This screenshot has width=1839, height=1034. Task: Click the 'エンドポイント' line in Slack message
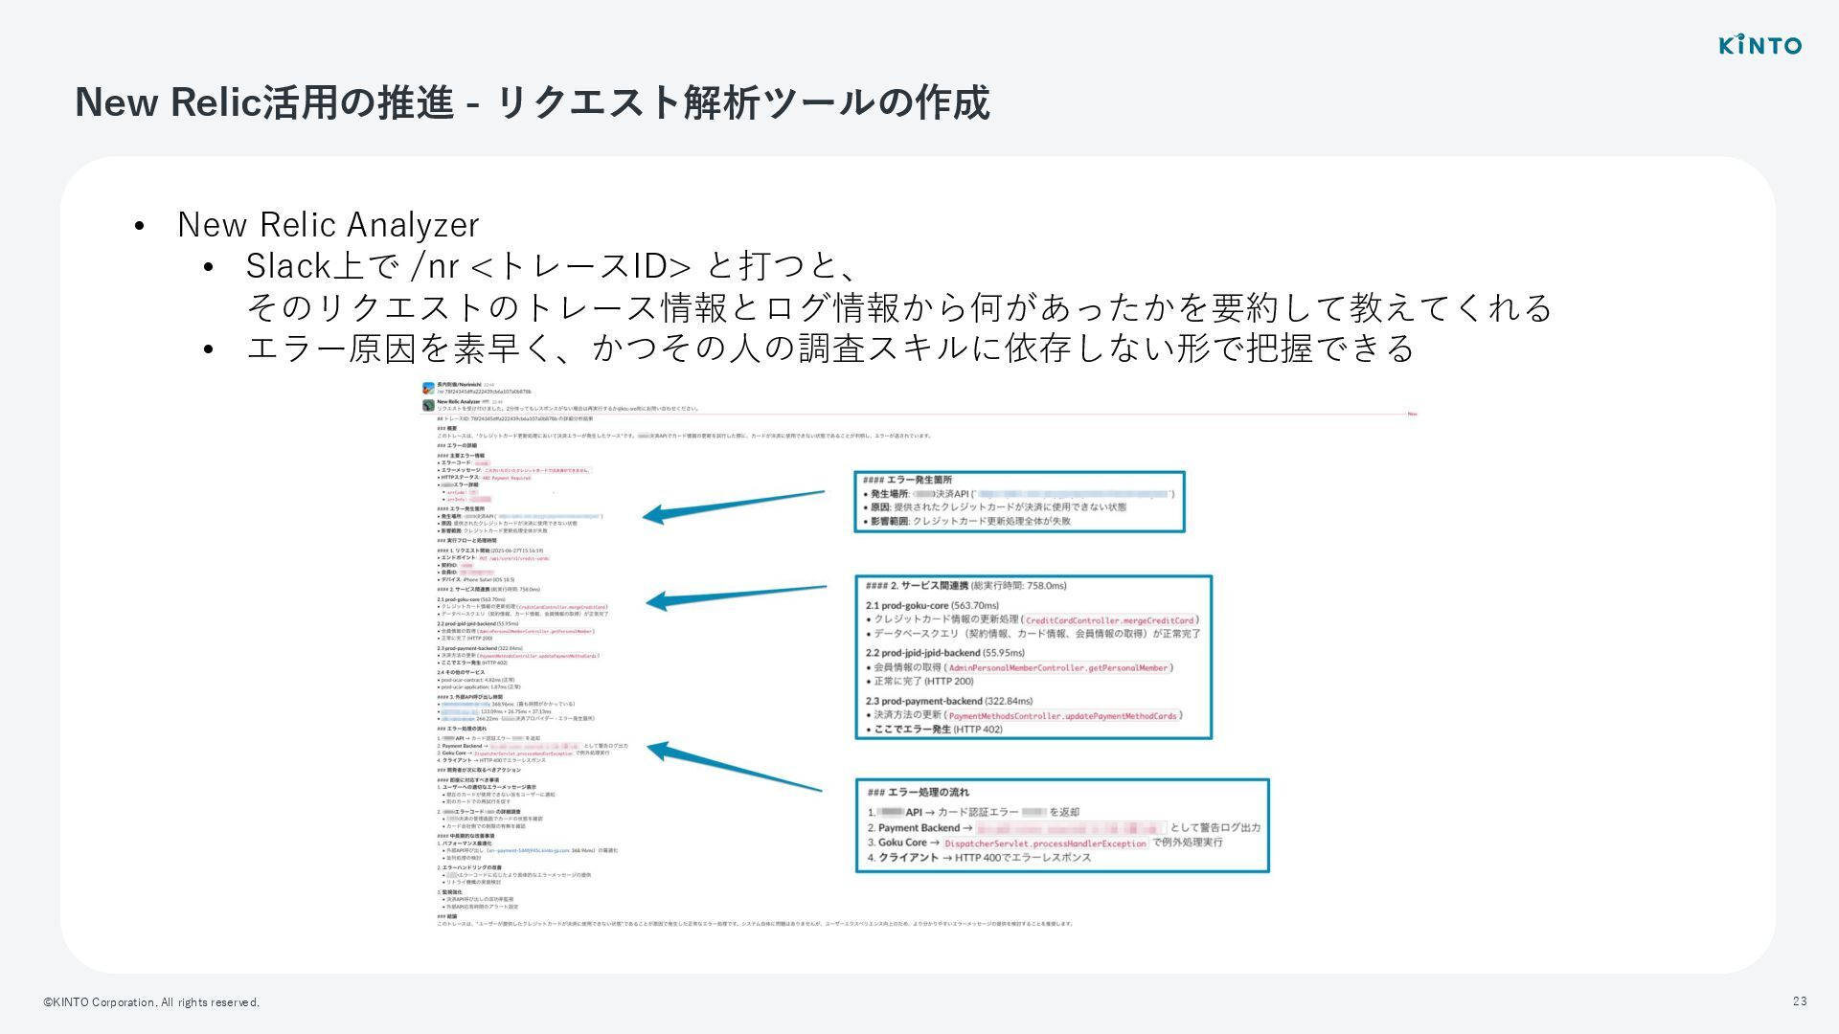pos(494,558)
